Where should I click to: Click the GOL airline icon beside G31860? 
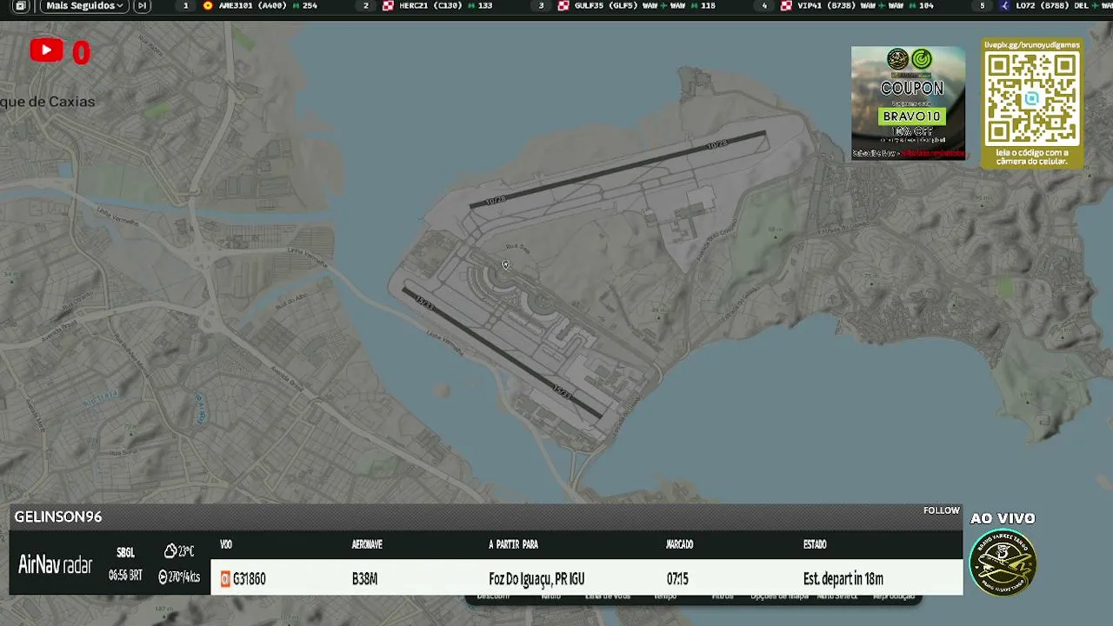pyautogui.click(x=225, y=579)
